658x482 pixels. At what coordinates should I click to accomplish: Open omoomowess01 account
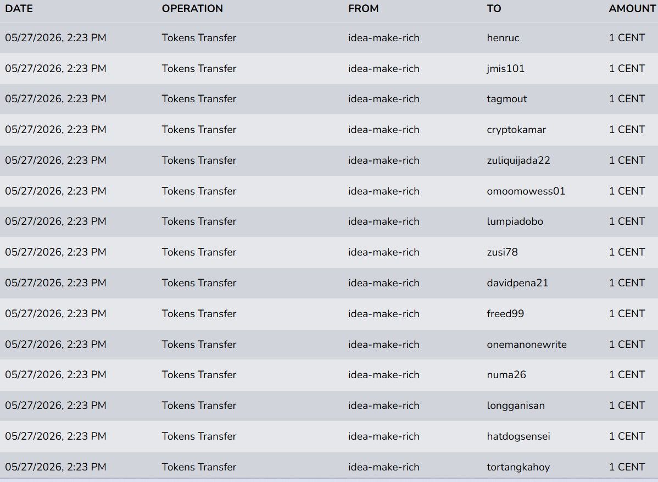pos(526,191)
